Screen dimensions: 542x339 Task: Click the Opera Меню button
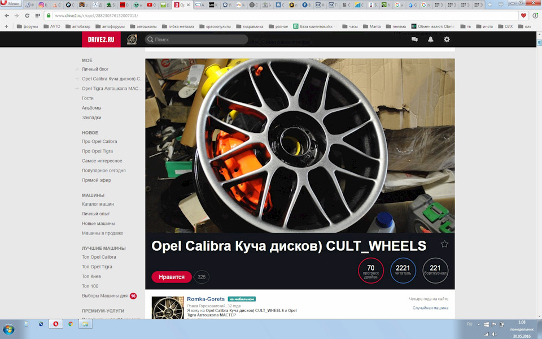[x=11, y=3]
